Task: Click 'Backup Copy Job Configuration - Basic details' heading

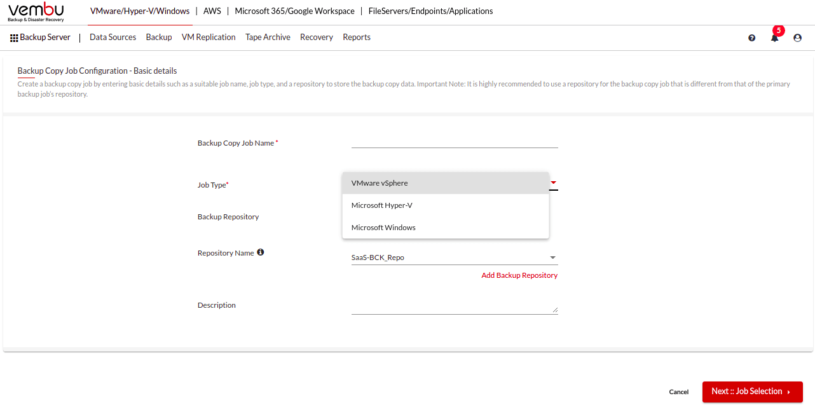Action: point(97,71)
